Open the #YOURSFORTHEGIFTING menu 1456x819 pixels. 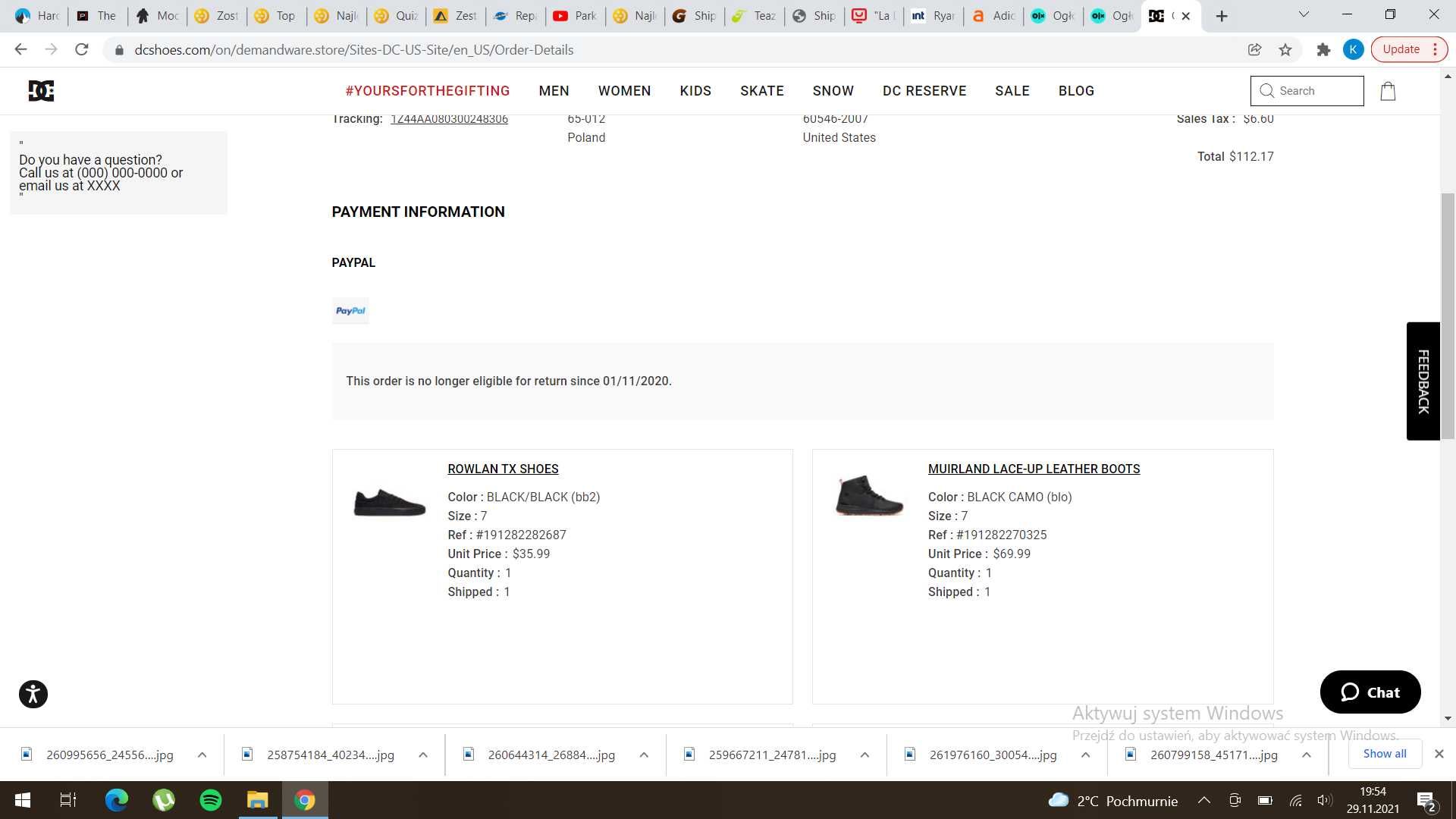coord(428,91)
